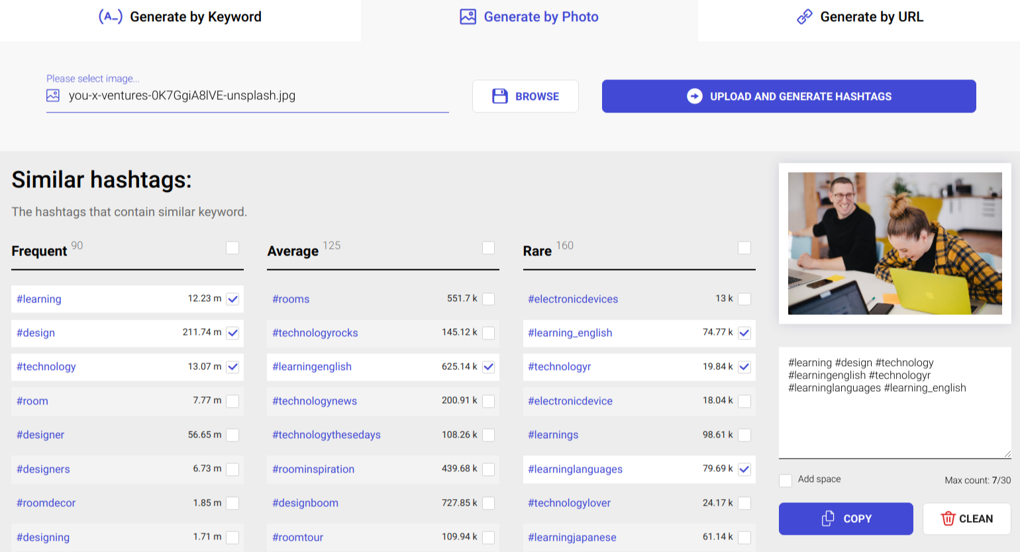Check the #rooms hashtag checkbox

coord(489,299)
